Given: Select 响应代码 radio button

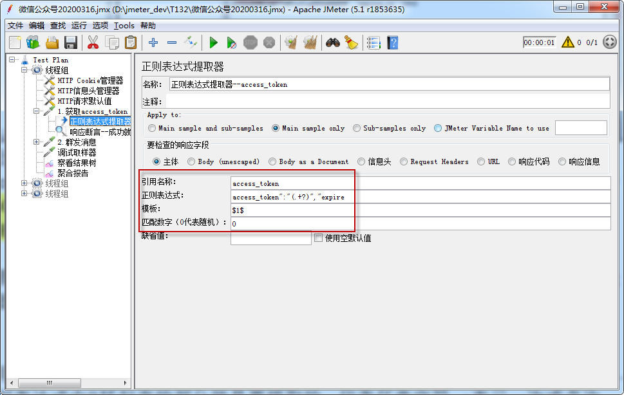Looking at the screenshot, I should [512, 161].
